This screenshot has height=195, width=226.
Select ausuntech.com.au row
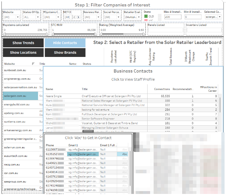point(16,156)
